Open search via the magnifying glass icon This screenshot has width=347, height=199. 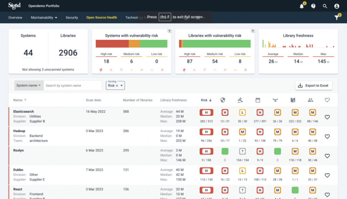325,6
